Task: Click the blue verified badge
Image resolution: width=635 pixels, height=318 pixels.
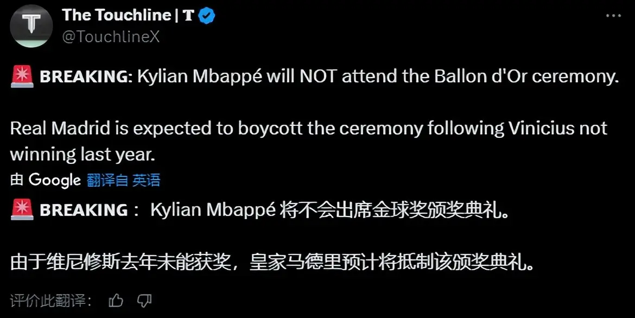Action: tap(207, 16)
